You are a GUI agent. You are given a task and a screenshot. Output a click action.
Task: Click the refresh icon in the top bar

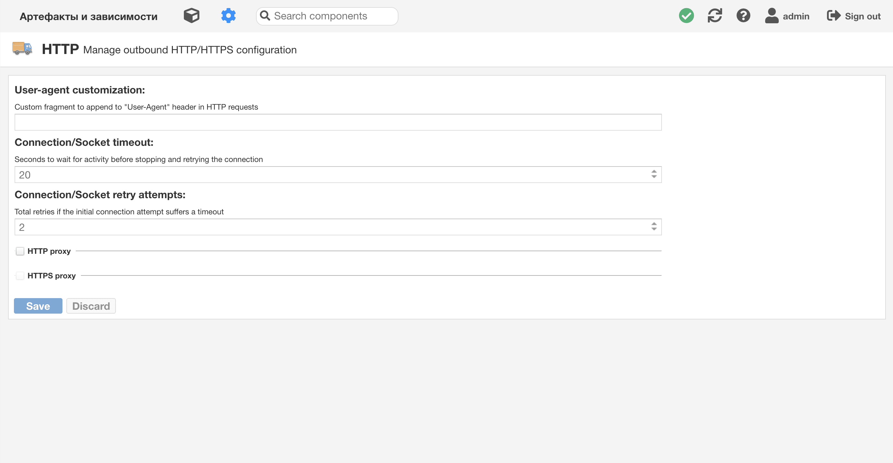click(x=715, y=16)
